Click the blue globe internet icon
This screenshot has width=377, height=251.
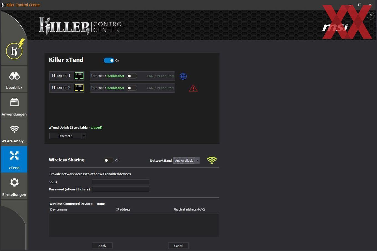tap(183, 76)
